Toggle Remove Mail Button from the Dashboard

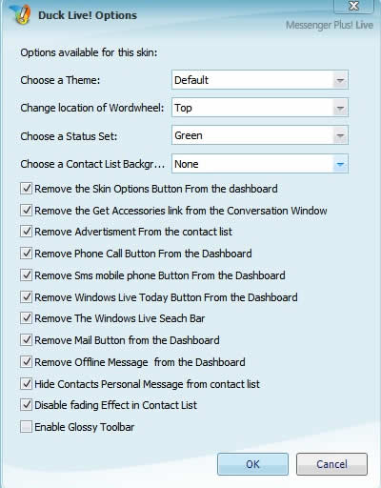pyautogui.click(x=26, y=340)
